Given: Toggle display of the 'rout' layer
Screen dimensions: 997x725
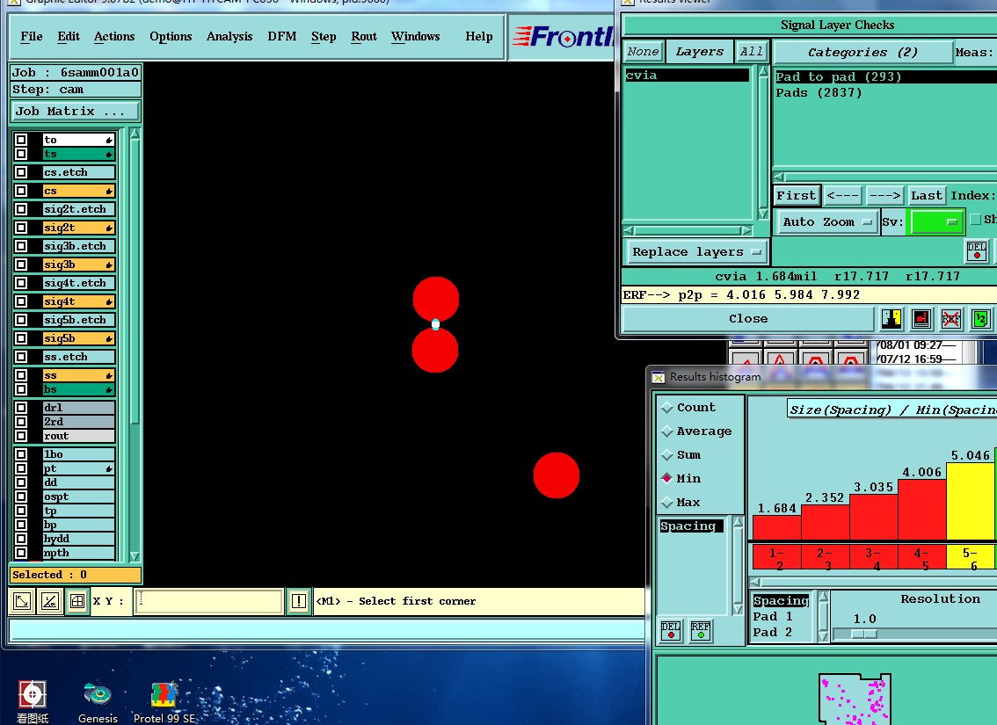Looking at the screenshot, I should [x=21, y=436].
